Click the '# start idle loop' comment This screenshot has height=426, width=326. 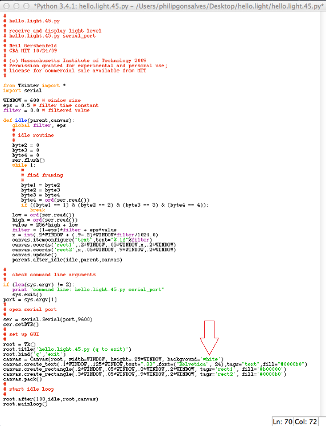click(28, 390)
